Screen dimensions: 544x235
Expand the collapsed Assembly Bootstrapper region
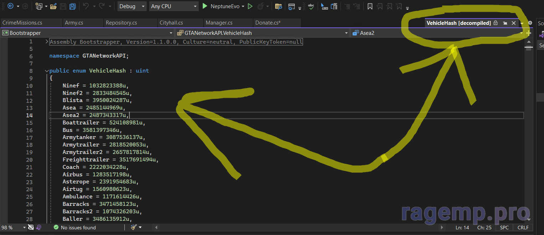coord(47,42)
